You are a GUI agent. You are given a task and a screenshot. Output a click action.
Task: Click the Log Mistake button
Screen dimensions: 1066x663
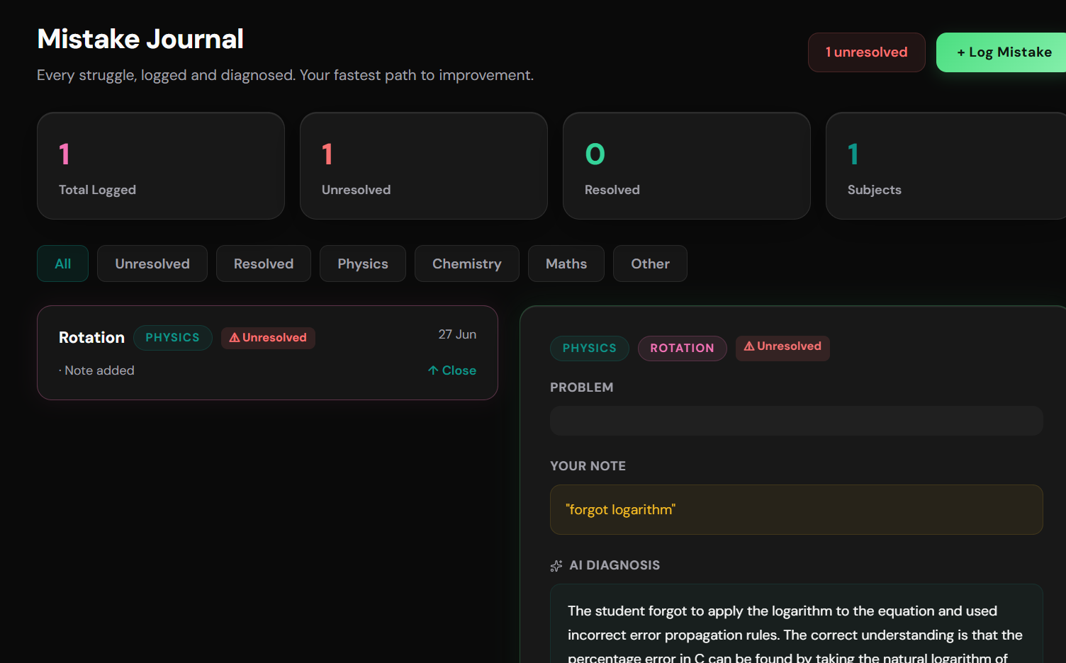1002,52
